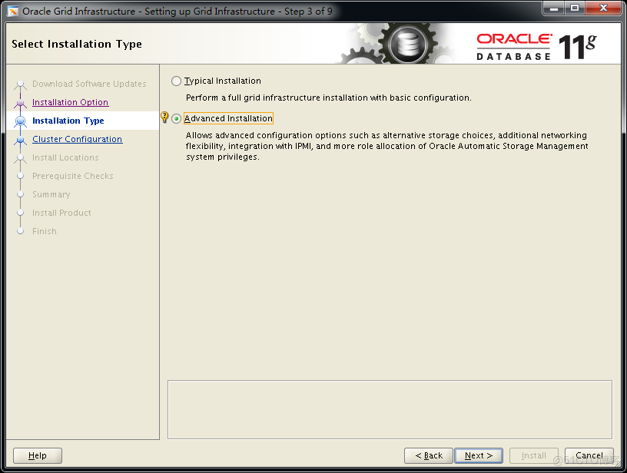
Task: Click the Finish step text
Action: click(45, 231)
